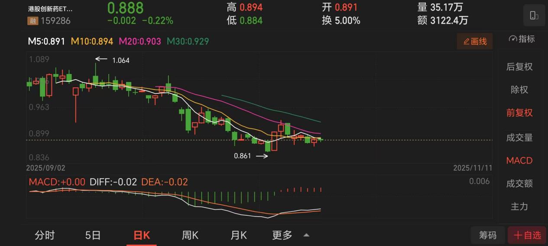
Task: Select 前复权 forward adjustment mode
Action: click(519, 113)
